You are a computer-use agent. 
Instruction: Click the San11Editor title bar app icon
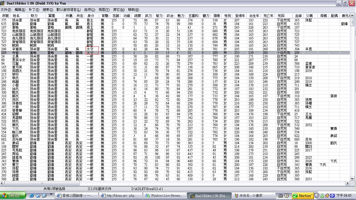(3, 3)
